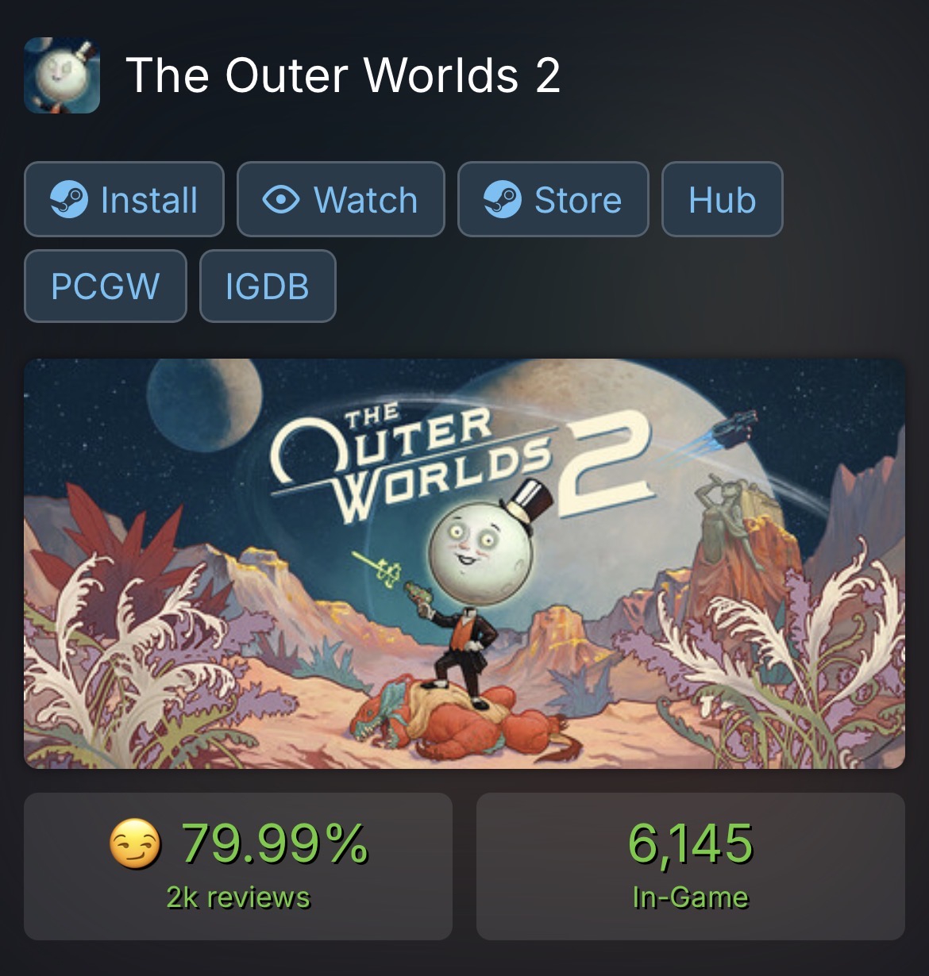
Task: Open the PCGW link
Action: (x=106, y=286)
